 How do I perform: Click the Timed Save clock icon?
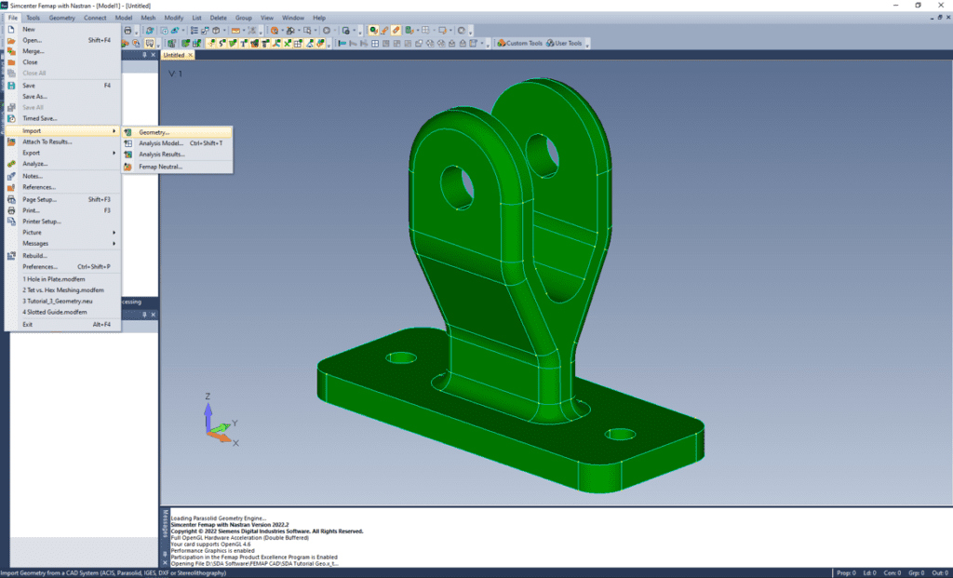click(x=11, y=118)
